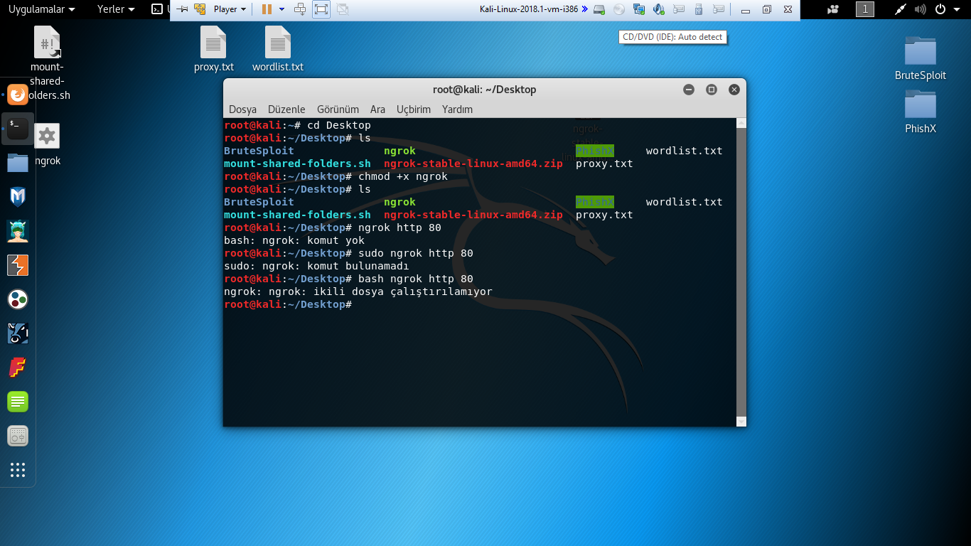Open Firefox from the dock
The width and height of the screenshot is (971, 546).
pyautogui.click(x=18, y=95)
